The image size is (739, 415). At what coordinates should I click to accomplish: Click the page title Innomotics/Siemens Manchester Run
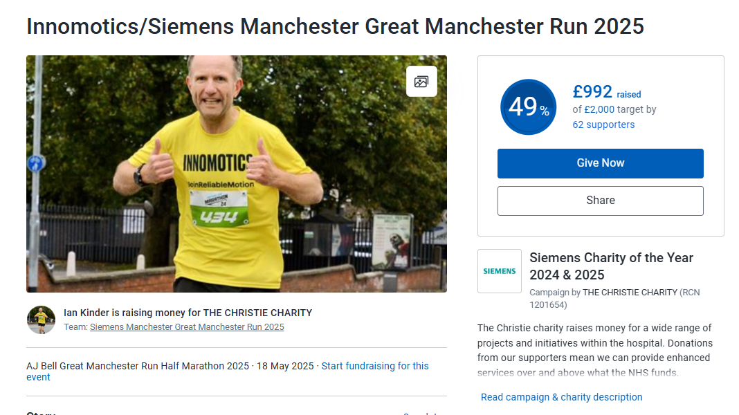(335, 26)
